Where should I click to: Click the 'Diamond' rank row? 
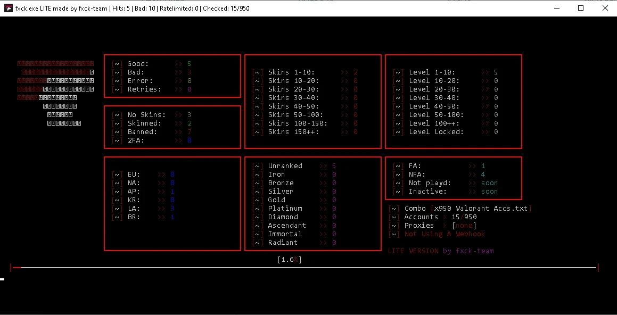pyautogui.click(x=294, y=217)
